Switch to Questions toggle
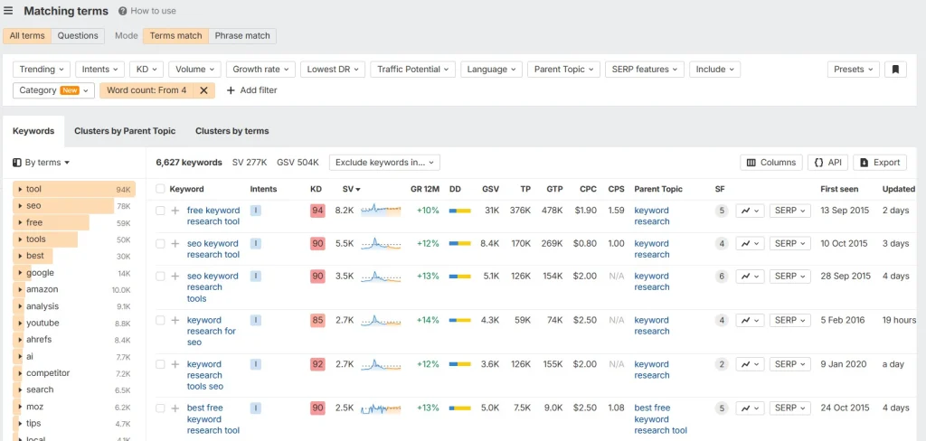The height and width of the screenshot is (441, 926). [78, 35]
